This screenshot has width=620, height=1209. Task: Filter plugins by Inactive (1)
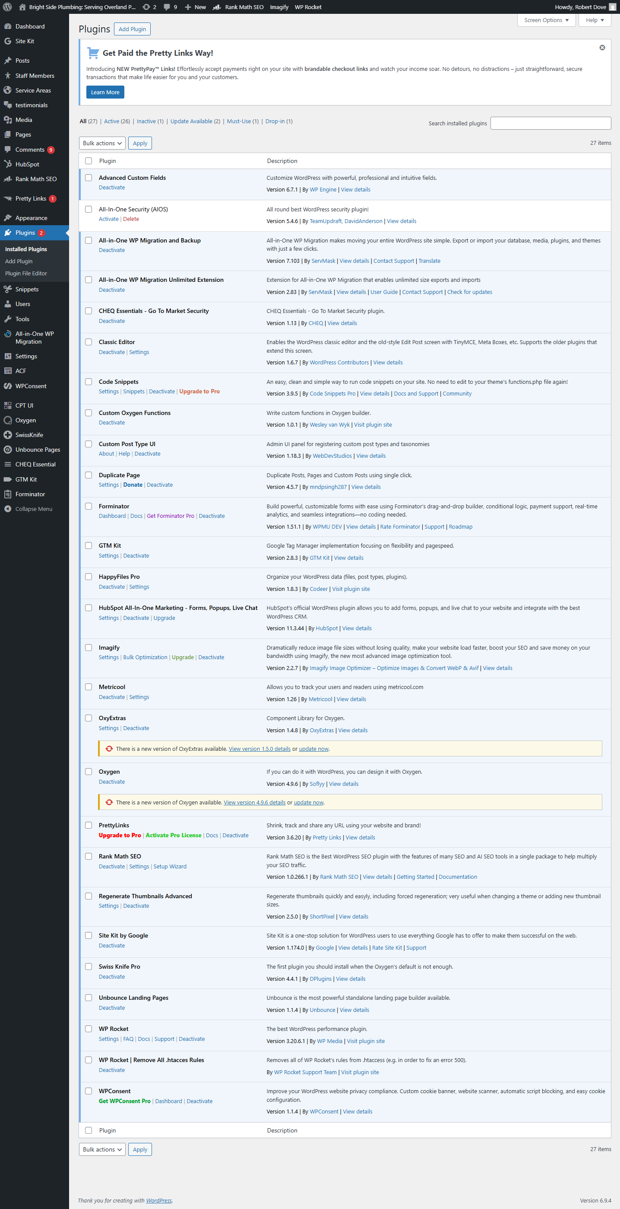click(x=150, y=121)
